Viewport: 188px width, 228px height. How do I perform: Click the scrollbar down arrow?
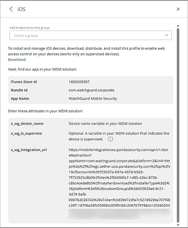(x=178, y=225)
